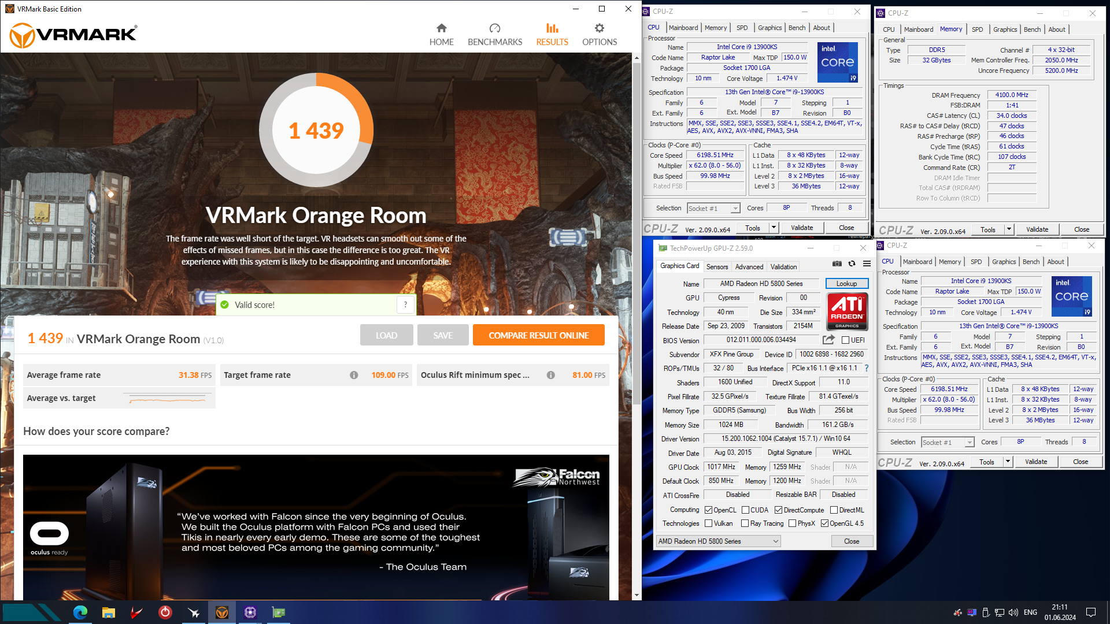Expand AMD Radeon HD 5800 Series GPU dropdown

point(719,541)
